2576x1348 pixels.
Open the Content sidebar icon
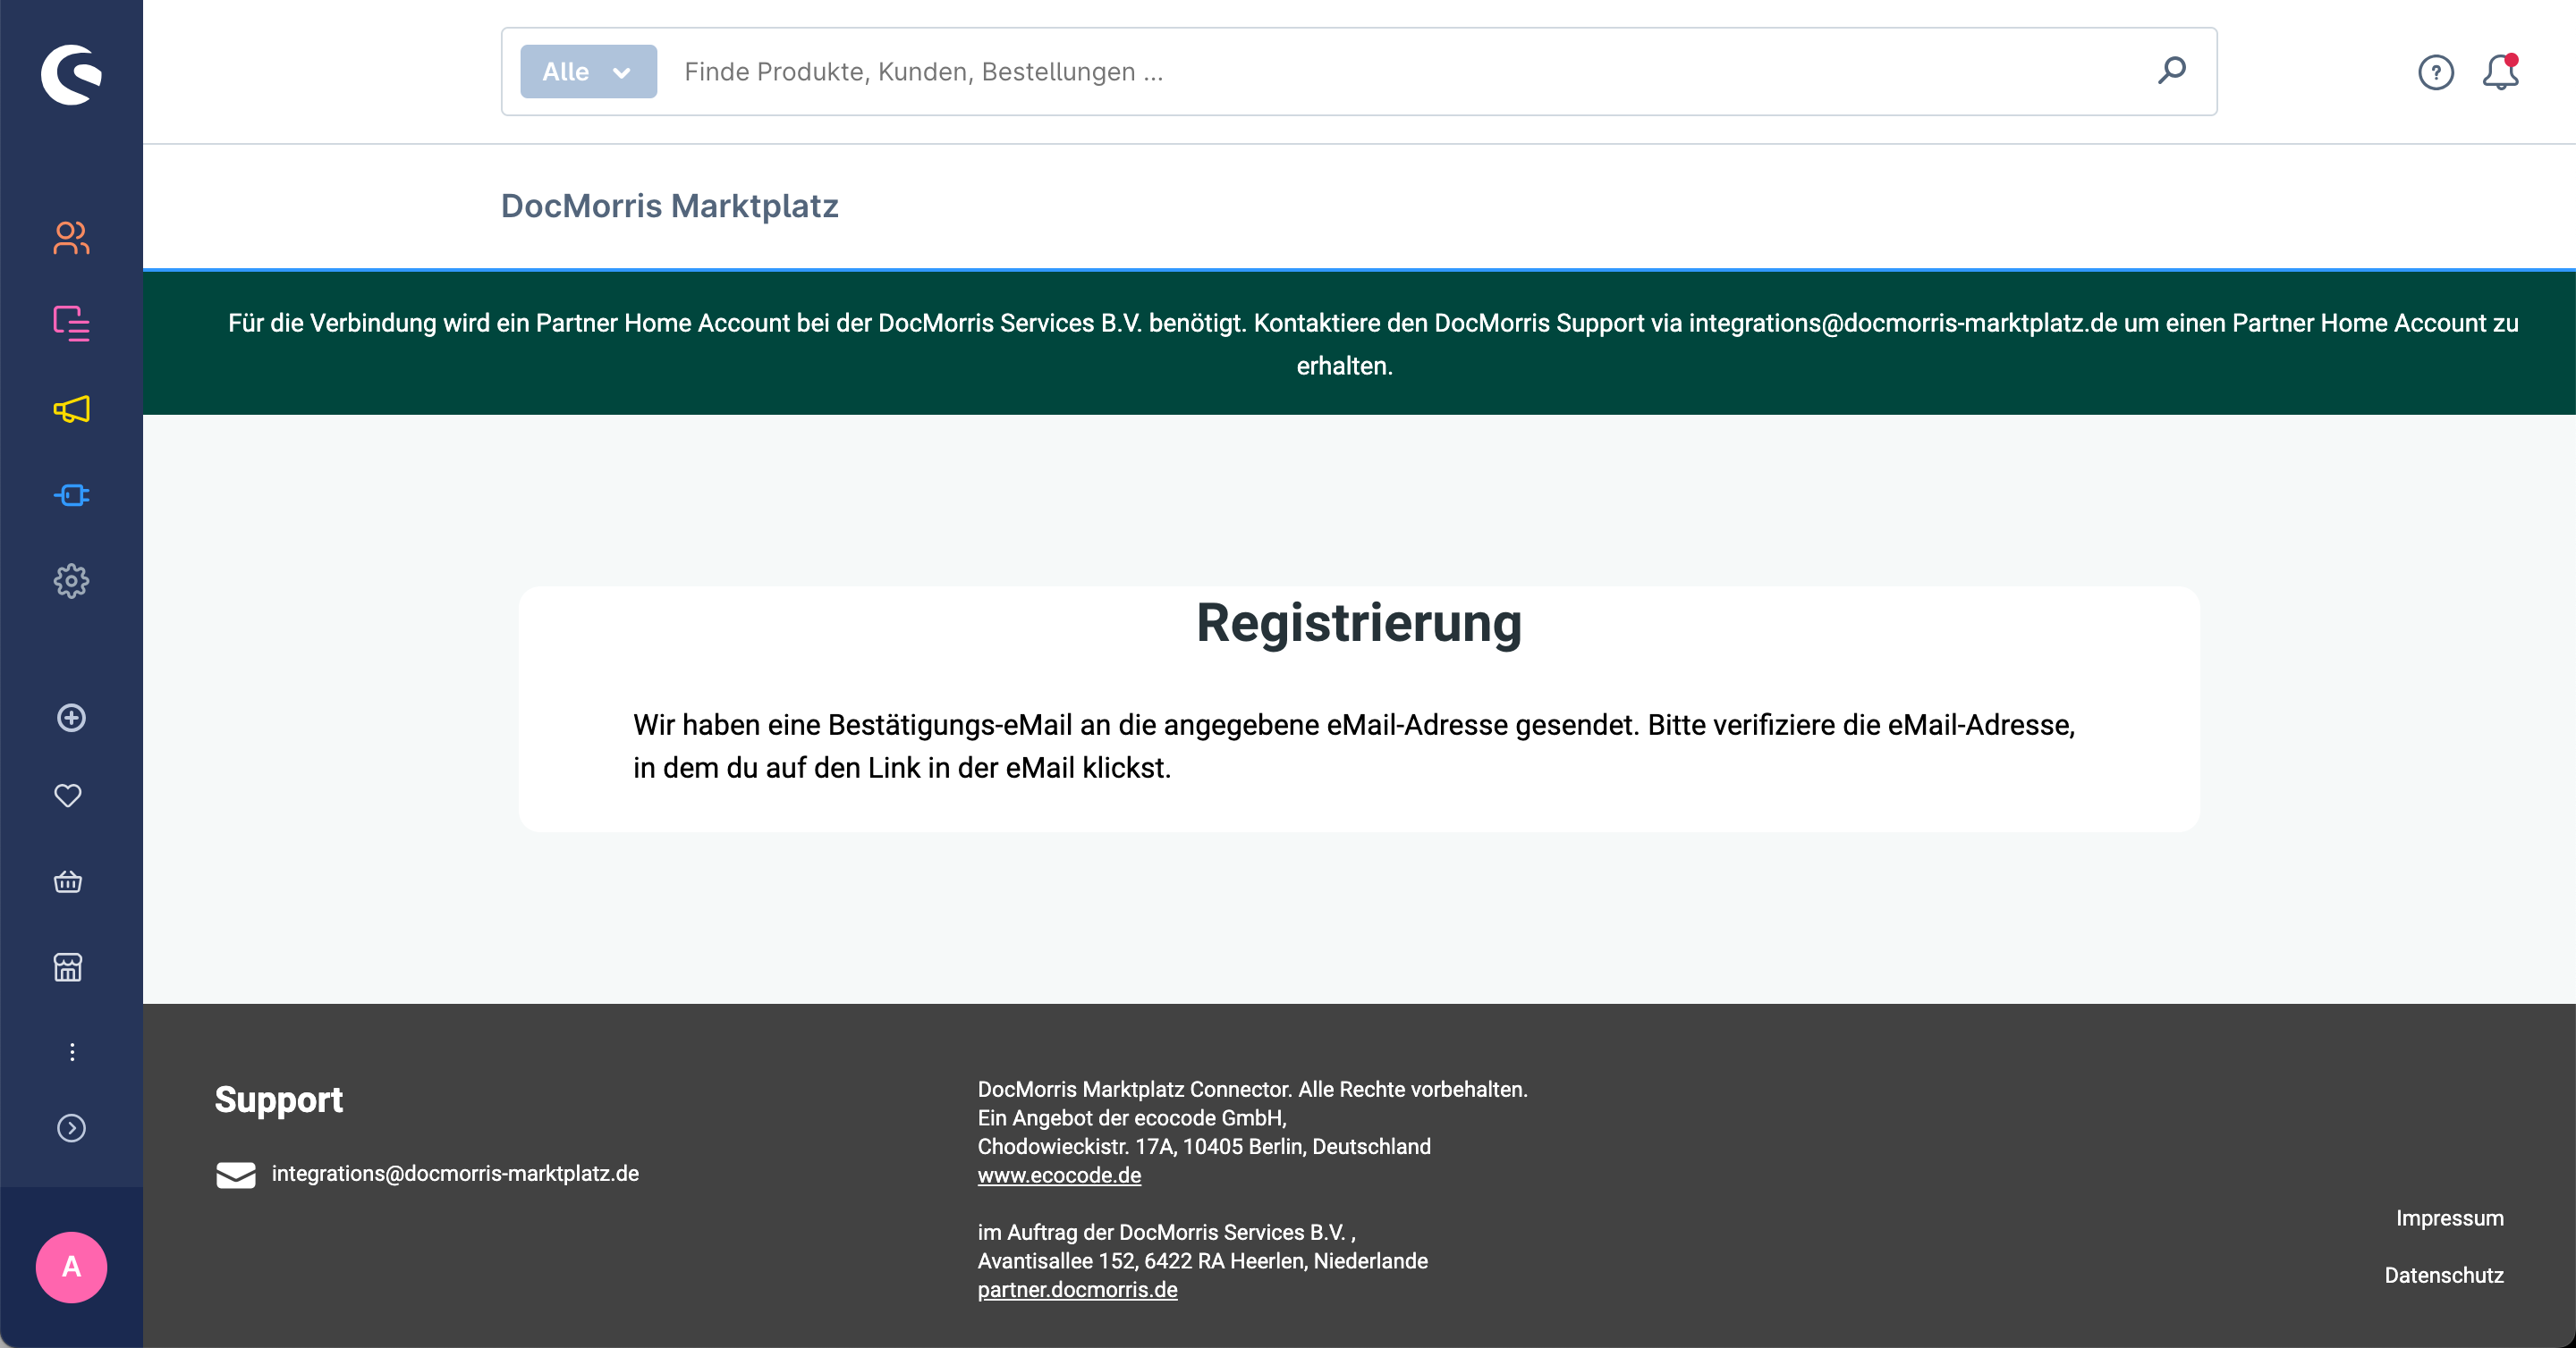(71, 324)
